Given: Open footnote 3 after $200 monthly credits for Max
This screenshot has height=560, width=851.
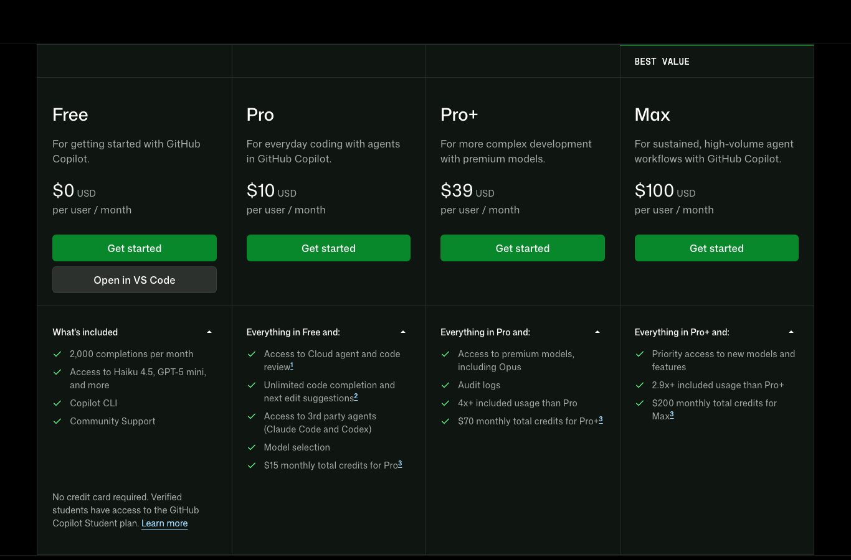Looking at the screenshot, I should [672, 415].
